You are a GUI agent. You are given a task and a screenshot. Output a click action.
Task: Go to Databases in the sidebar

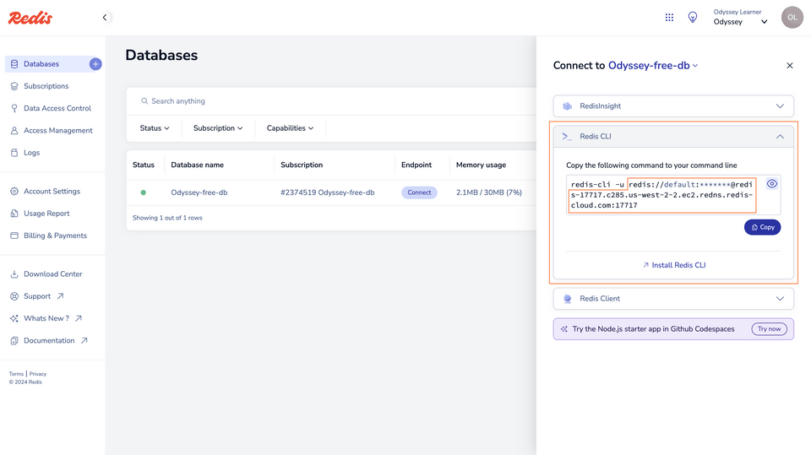[x=41, y=64]
